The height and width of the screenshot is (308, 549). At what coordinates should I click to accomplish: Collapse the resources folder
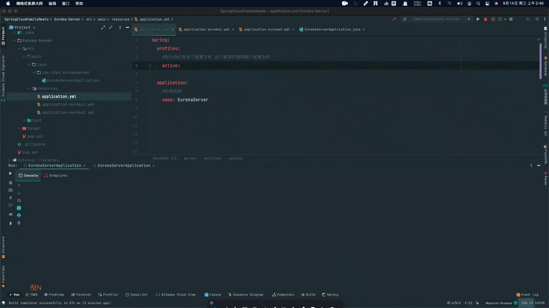pyautogui.click(x=29, y=89)
